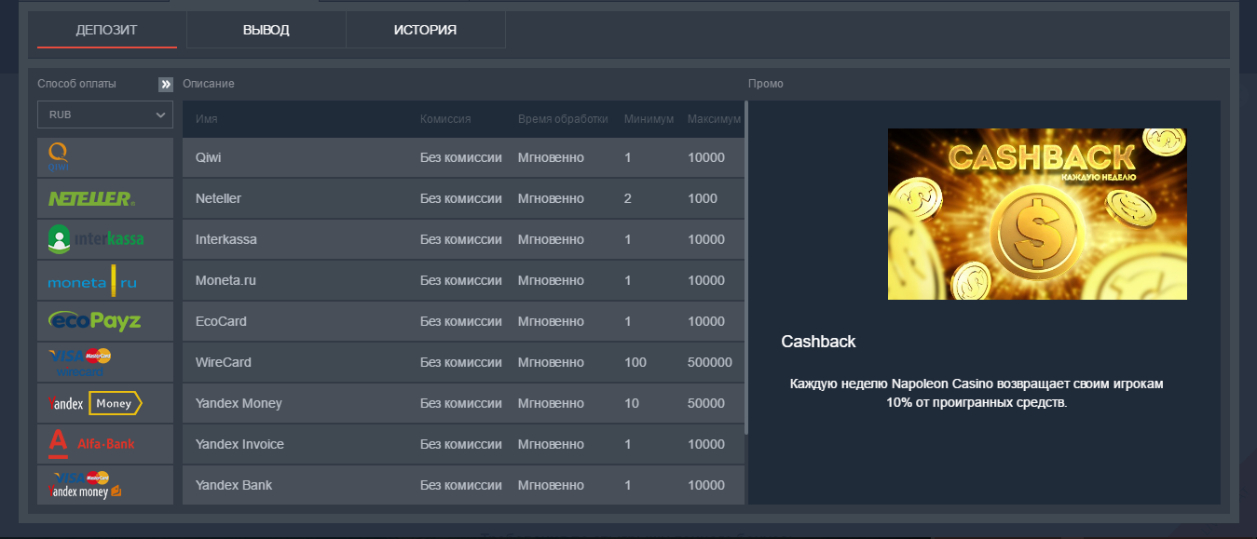Screen dimensions: 1257x539
Task: Click the Neteller row name
Action: pos(219,198)
